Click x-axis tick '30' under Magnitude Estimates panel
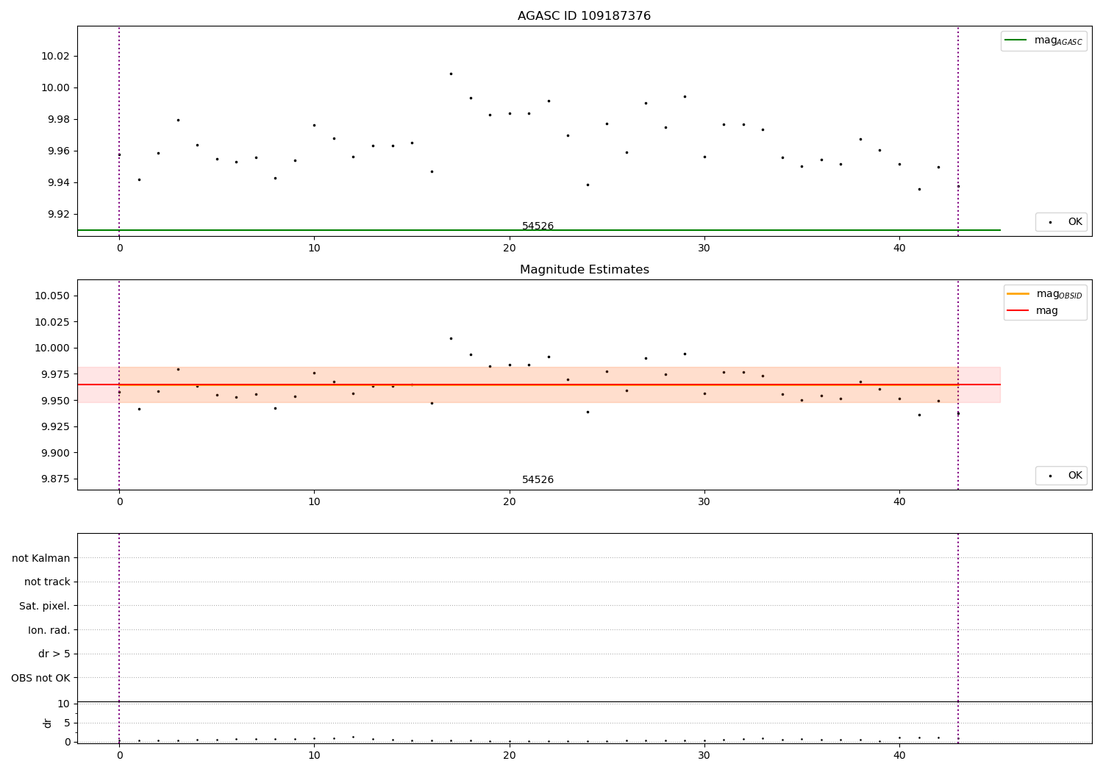Image resolution: width=1103 pixels, height=772 pixels. 704,501
